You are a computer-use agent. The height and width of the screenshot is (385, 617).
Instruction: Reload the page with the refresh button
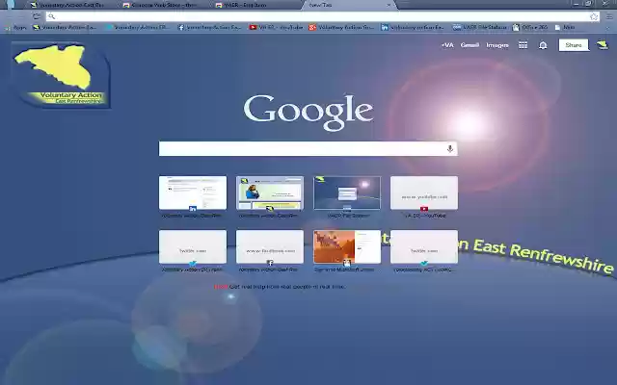37,16
